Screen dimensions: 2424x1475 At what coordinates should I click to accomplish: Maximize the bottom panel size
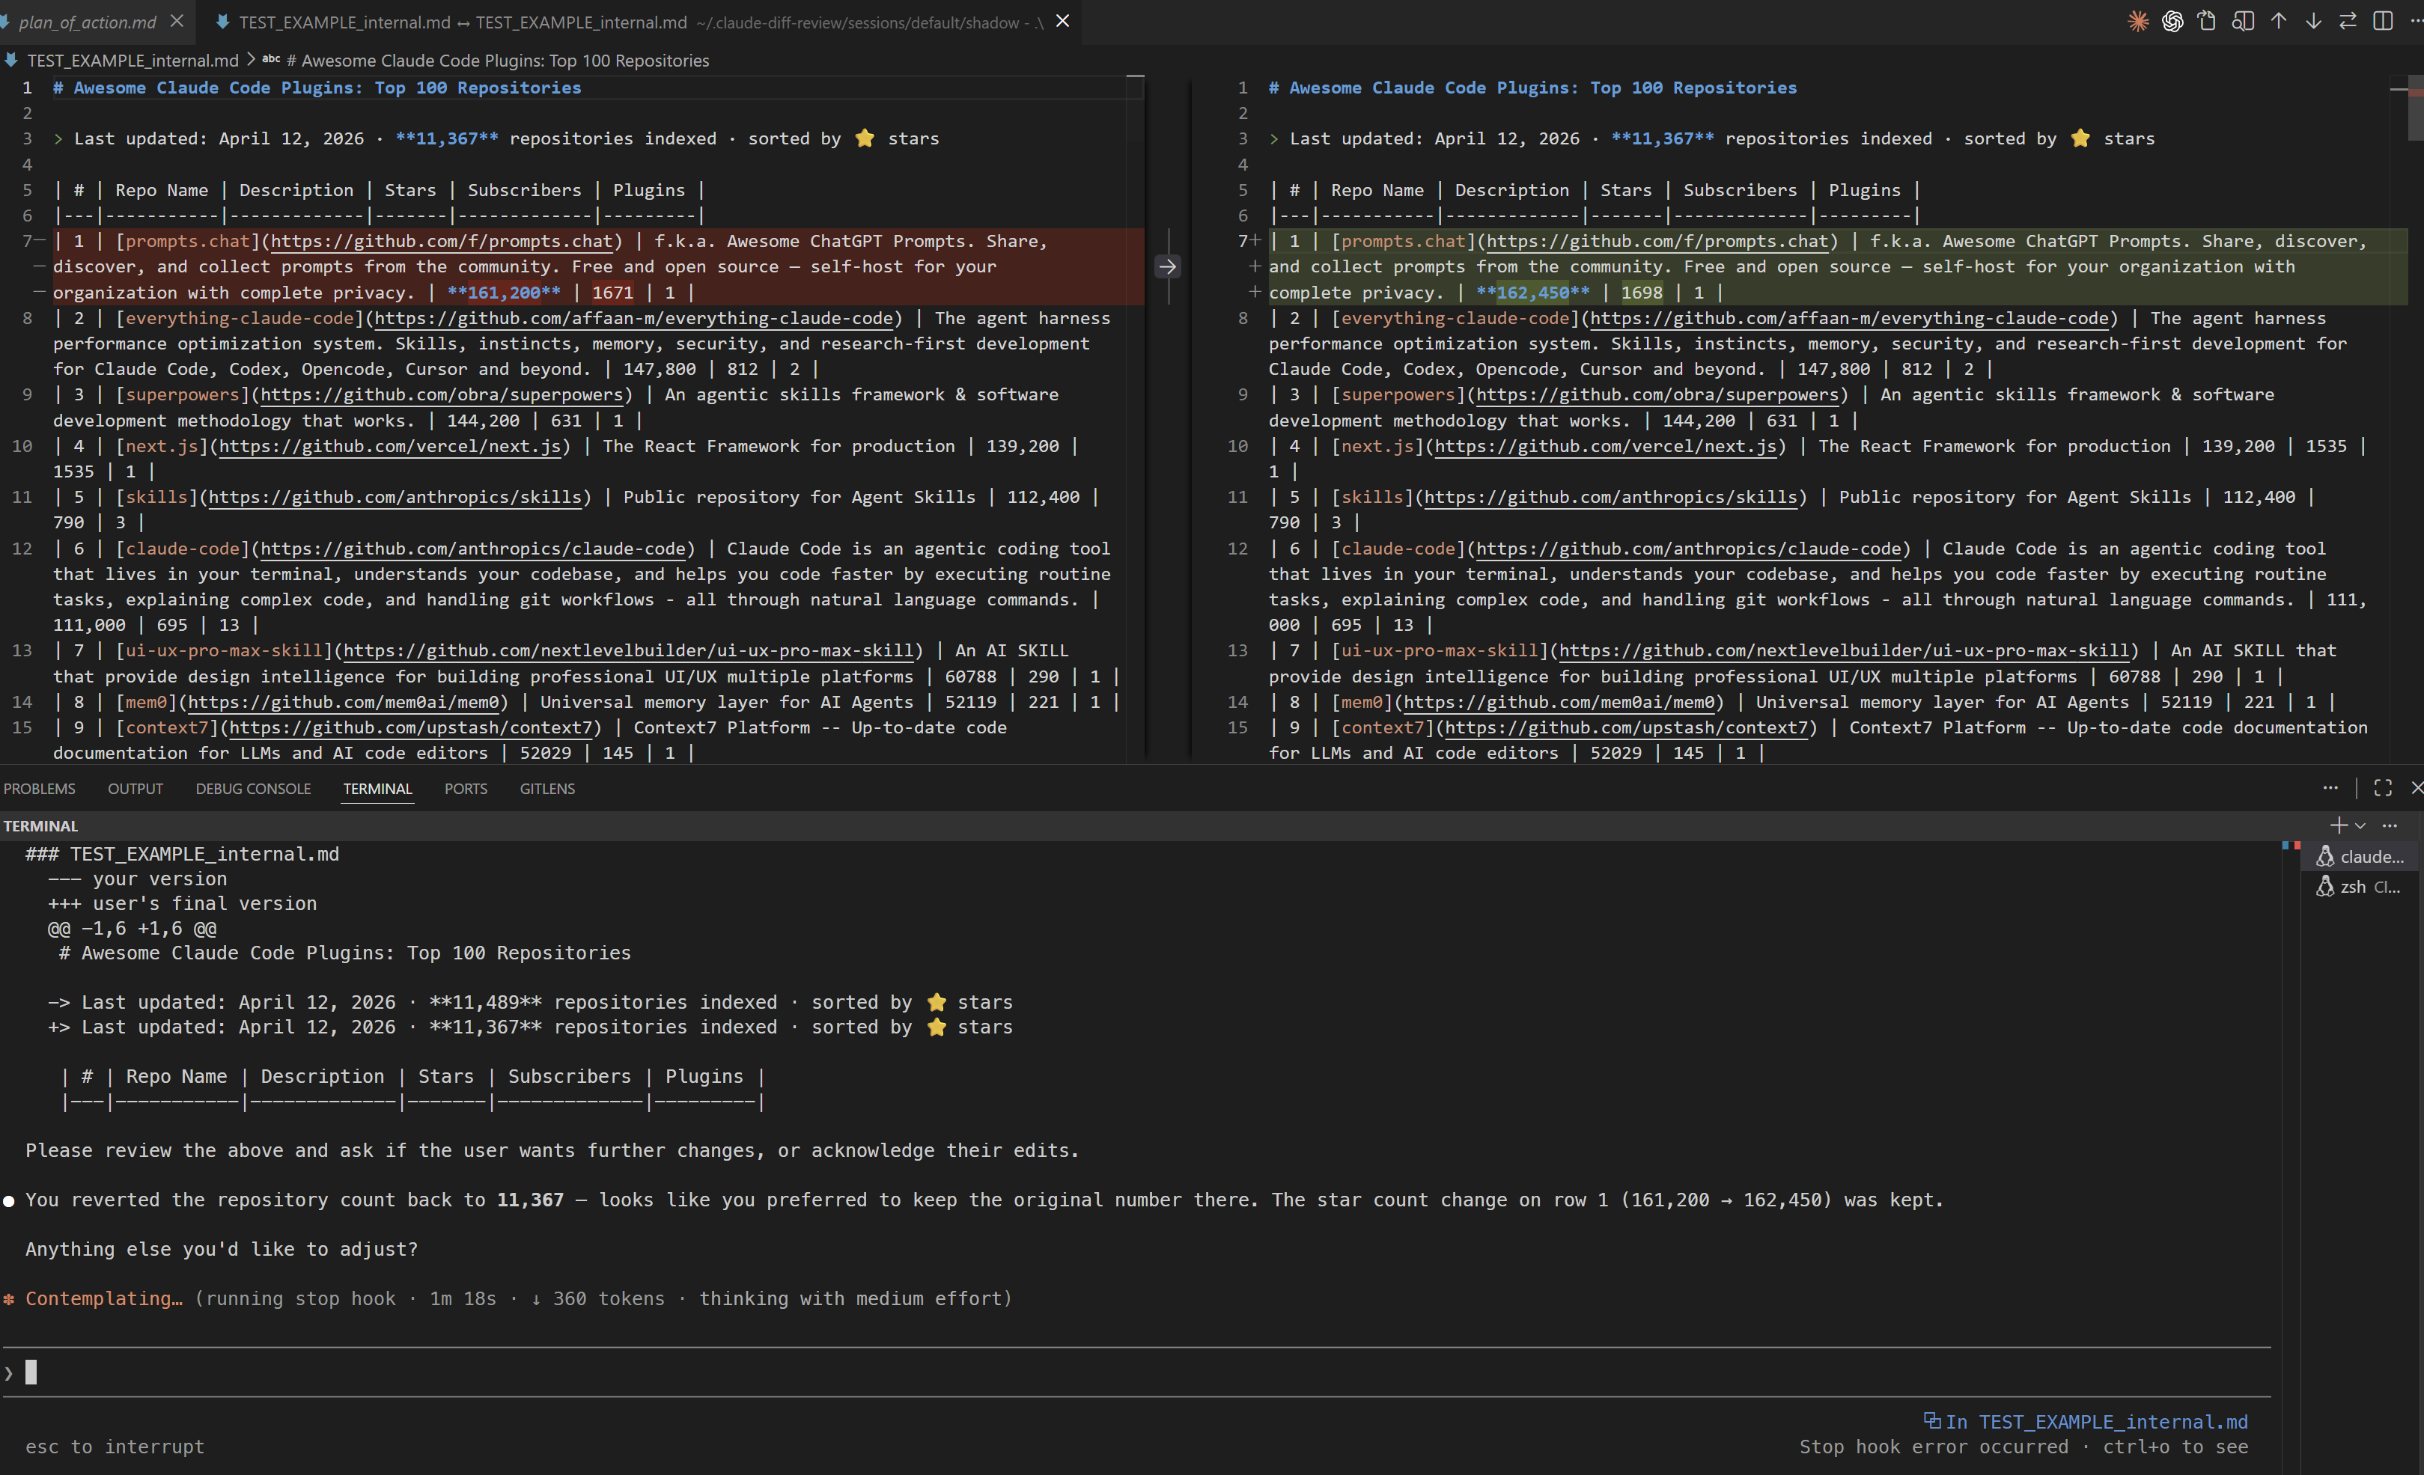click(x=2383, y=788)
